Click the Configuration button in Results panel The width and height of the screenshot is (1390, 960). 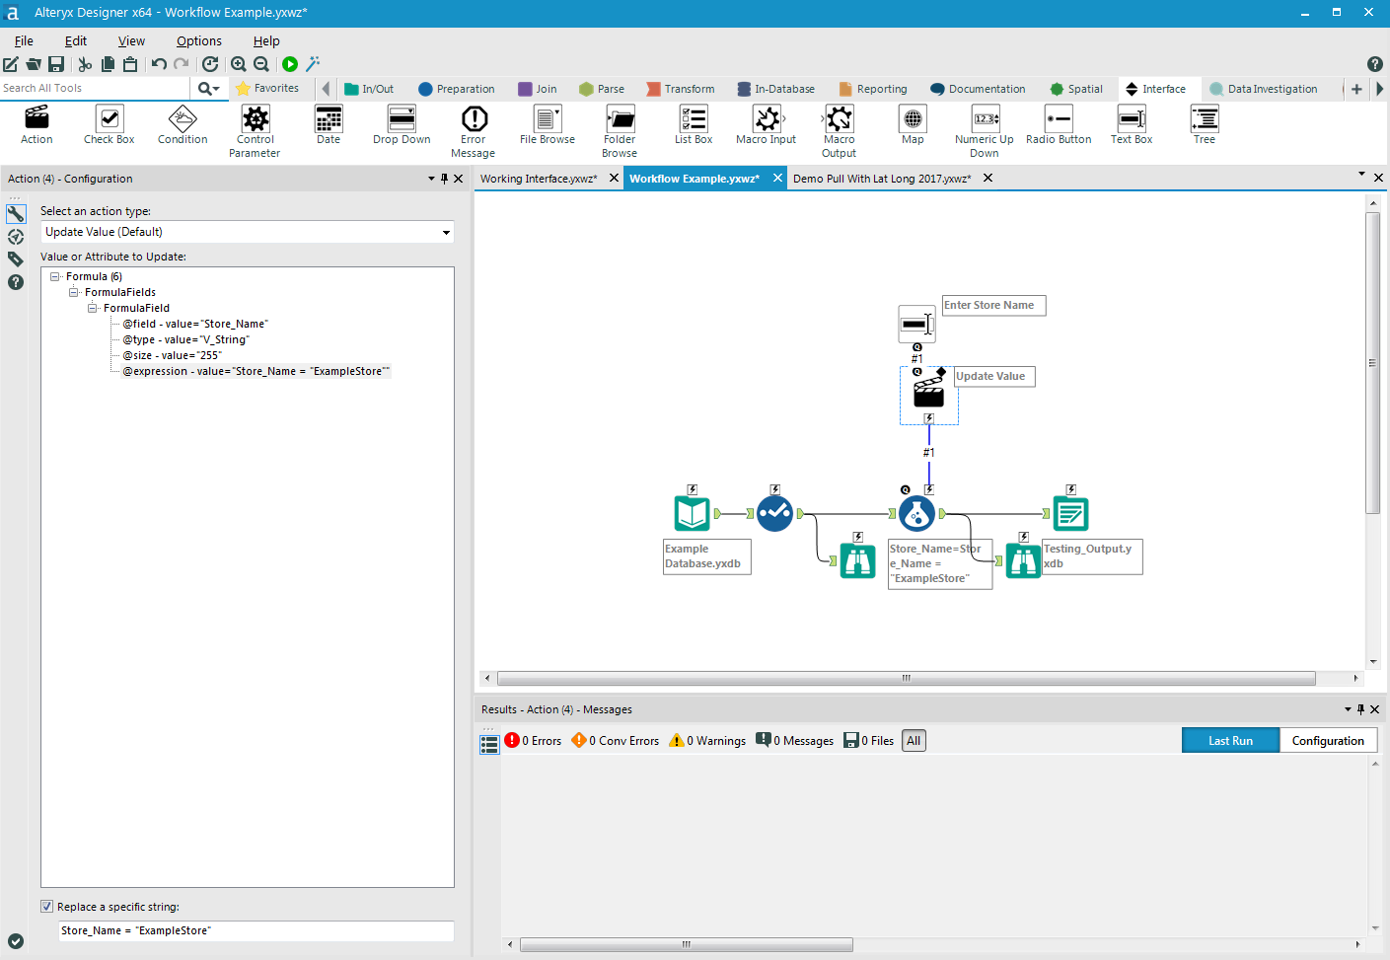click(1328, 740)
